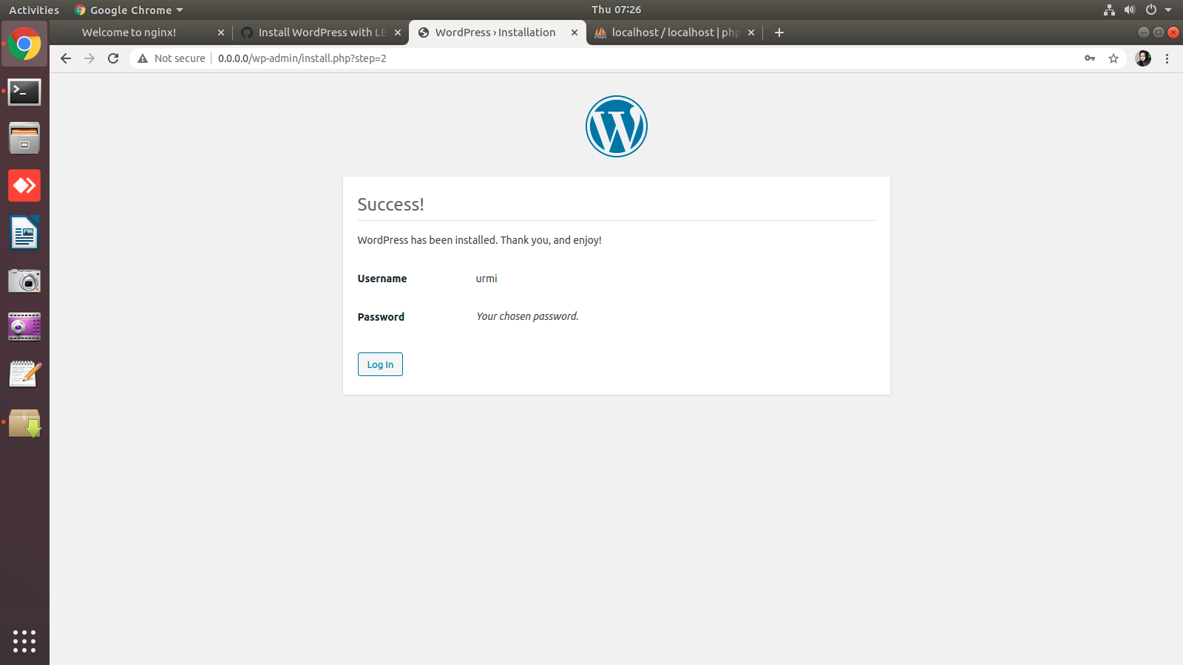The height and width of the screenshot is (665, 1183).
Task: Close the localhost phpMyAdmin tab
Action: coord(751,33)
